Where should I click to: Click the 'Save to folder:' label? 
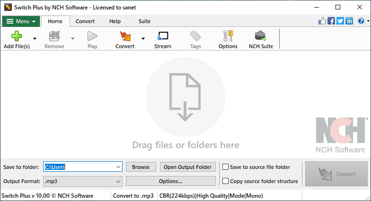tap(21, 167)
